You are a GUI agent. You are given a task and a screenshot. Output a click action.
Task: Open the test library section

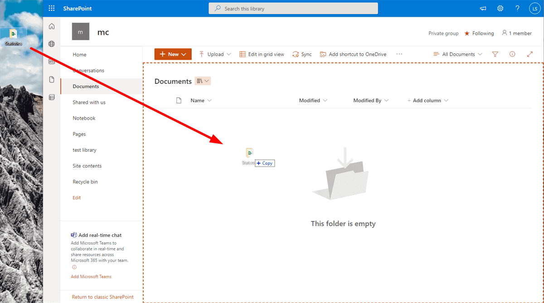click(84, 149)
